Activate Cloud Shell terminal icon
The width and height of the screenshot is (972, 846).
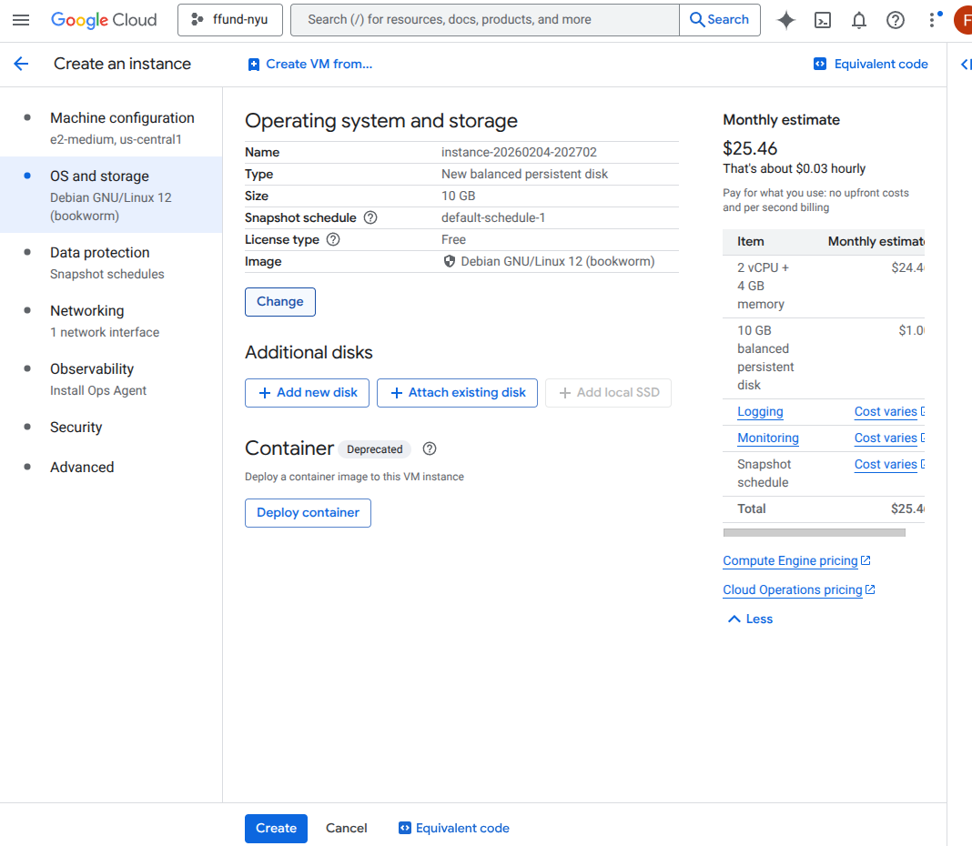coord(823,20)
